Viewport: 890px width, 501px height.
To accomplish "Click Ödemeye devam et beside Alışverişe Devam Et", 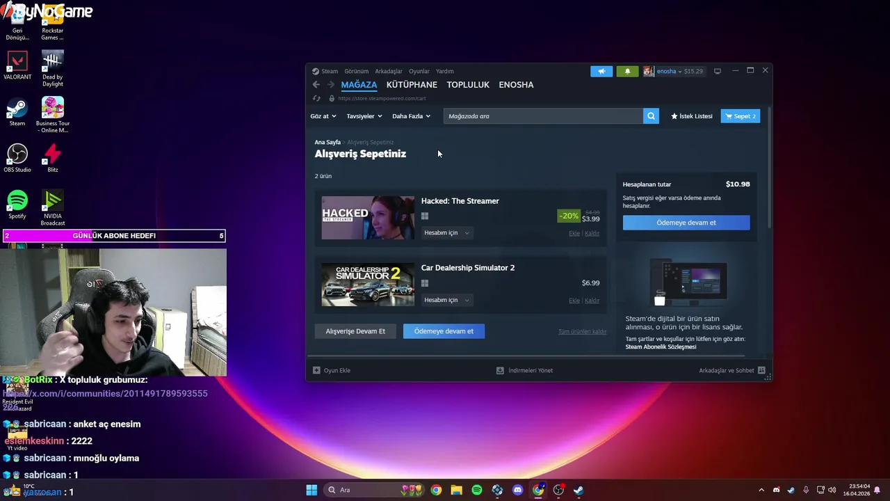I will click(x=444, y=331).
